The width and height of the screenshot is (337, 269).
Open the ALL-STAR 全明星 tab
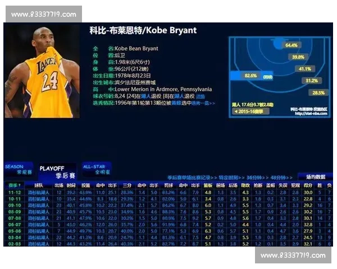[94, 169]
